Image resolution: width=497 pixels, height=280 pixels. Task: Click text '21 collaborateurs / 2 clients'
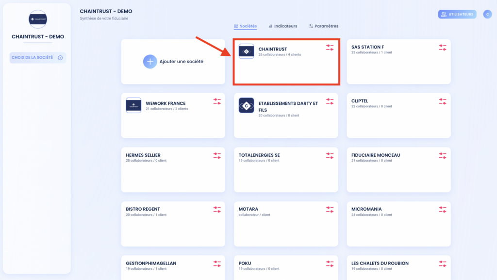pos(167,109)
